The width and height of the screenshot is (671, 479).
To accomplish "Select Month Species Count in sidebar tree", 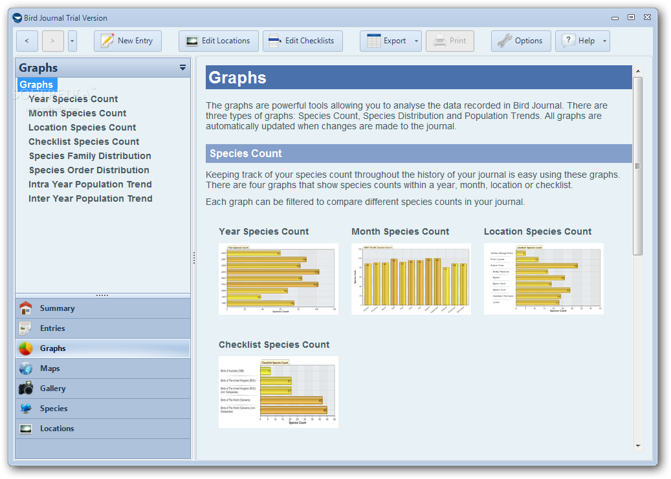I will pyautogui.click(x=78, y=113).
